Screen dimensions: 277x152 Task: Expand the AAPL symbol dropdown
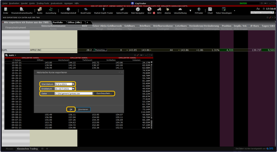15,55
